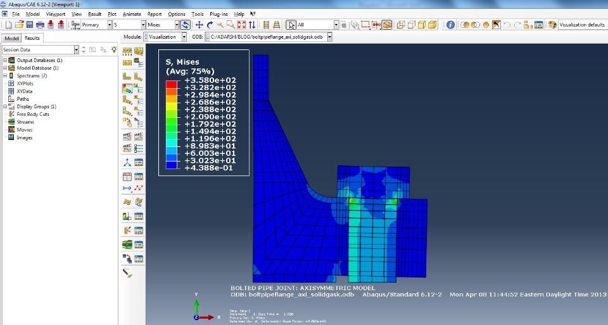608x325 pixels.
Task: Click the Redo arrow in toolbar
Action: tap(517, 25)
